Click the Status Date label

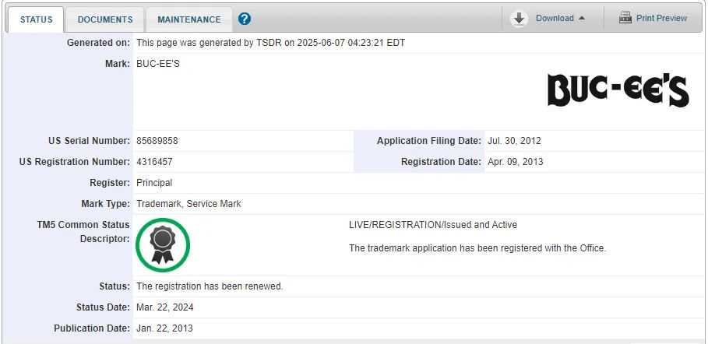click(103, 307)
